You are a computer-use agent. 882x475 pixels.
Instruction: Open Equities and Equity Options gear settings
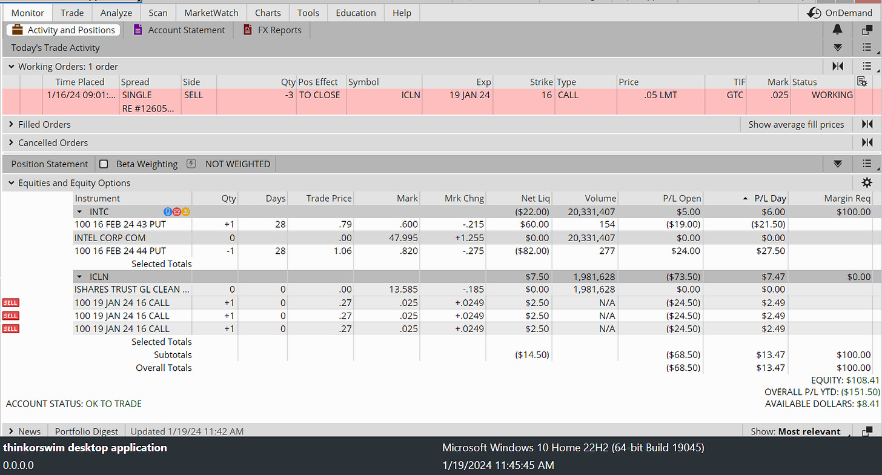[867, 182]
